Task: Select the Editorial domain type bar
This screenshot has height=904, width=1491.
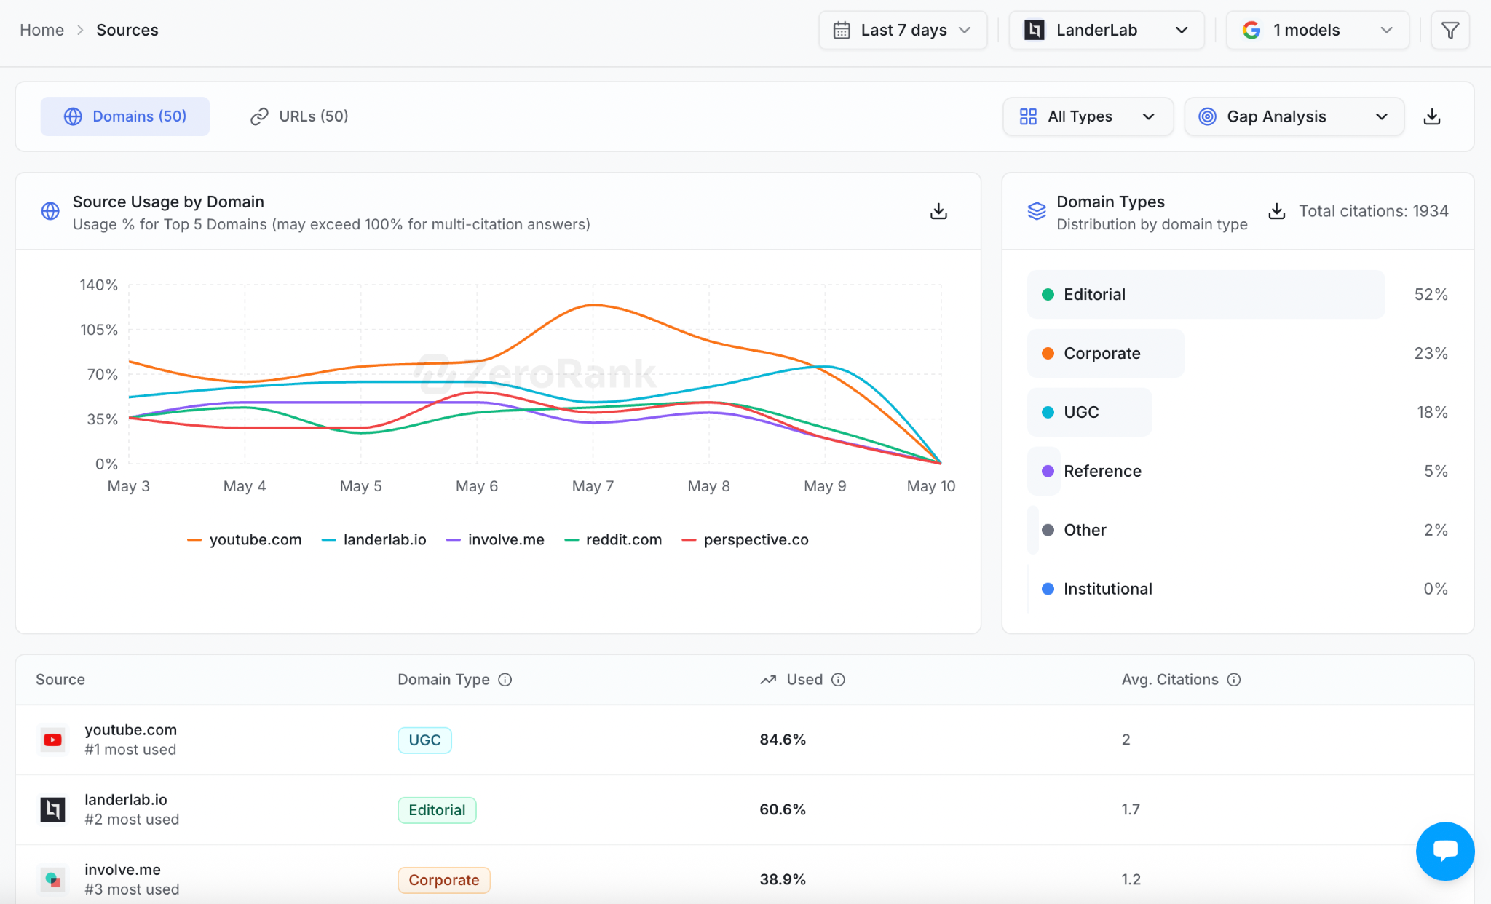Action: (x=1205, y=294)
